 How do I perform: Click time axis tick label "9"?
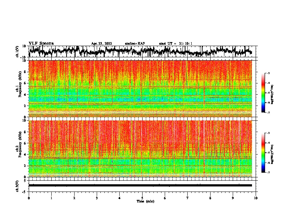[x=233, y=198]
